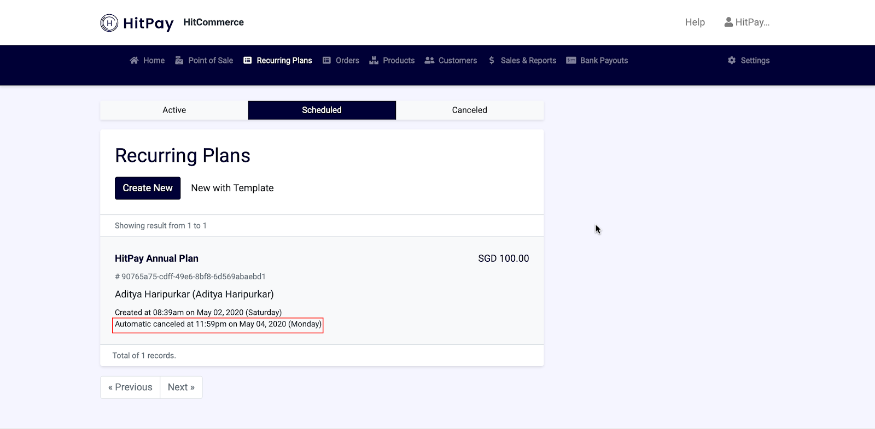Click the plan ID 90765a75-cdff text
This screenshot has height=429, width=875.
click(190, 277)
